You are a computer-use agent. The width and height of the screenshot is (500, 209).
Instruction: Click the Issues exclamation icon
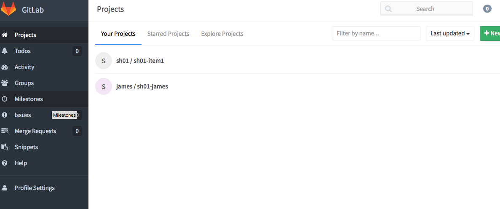[5, 115]
